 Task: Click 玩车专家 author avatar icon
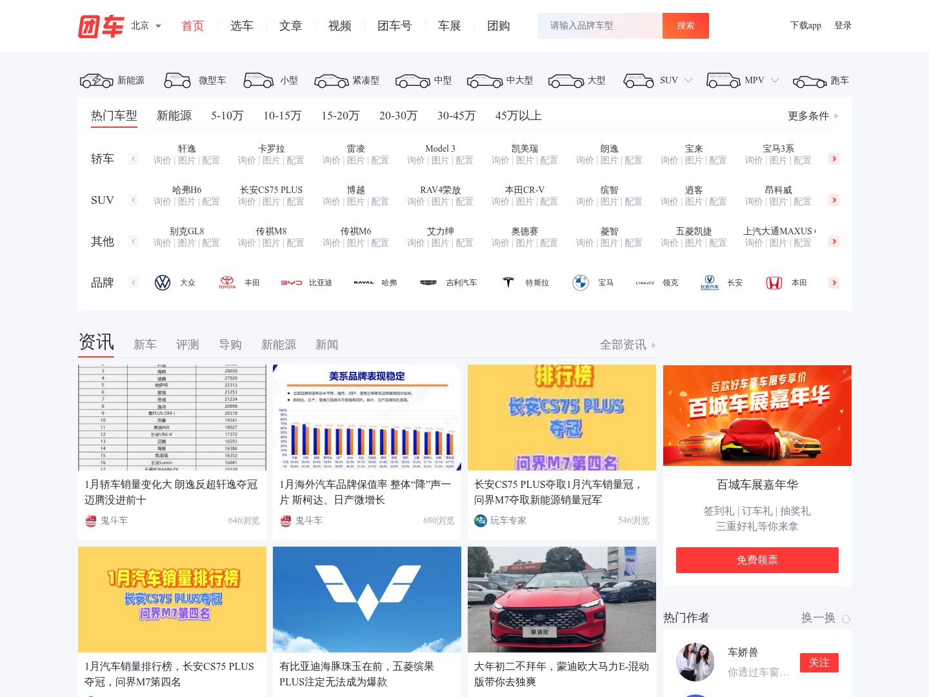(x=481, y=521)
